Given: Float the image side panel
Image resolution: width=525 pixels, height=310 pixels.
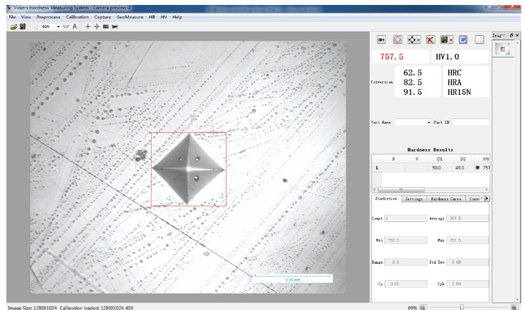Looking at the screenshot, I should pyautogui.click(x=511, y=35).
